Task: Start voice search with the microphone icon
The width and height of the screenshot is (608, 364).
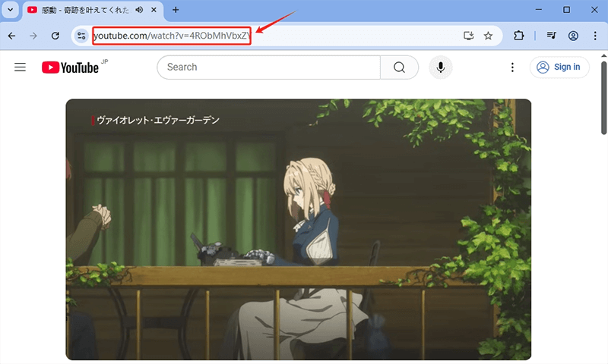Action: [x=440, y=67]
